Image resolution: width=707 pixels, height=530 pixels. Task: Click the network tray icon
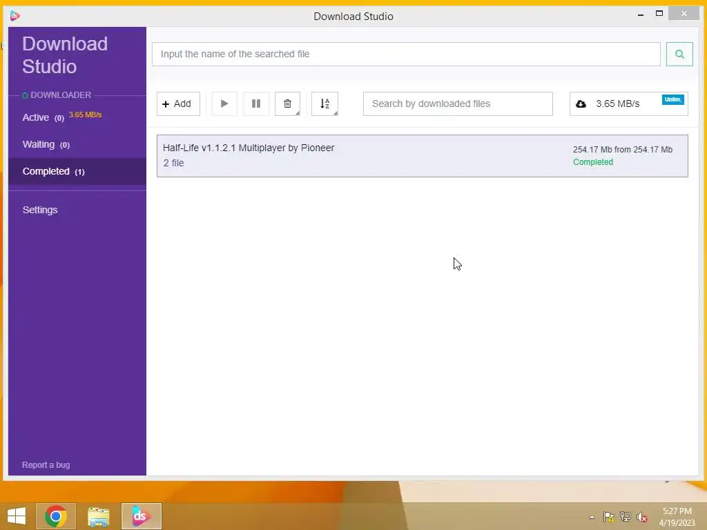[x=626, y=517]
